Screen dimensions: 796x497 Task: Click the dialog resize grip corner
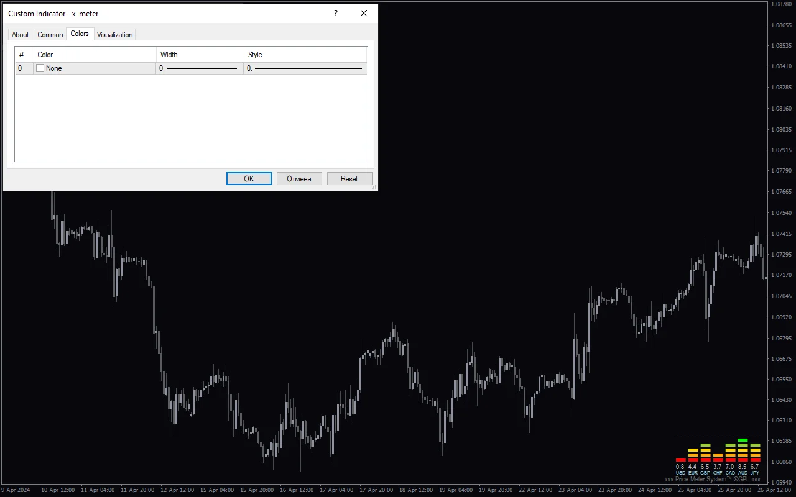click(x=374, y=187)
